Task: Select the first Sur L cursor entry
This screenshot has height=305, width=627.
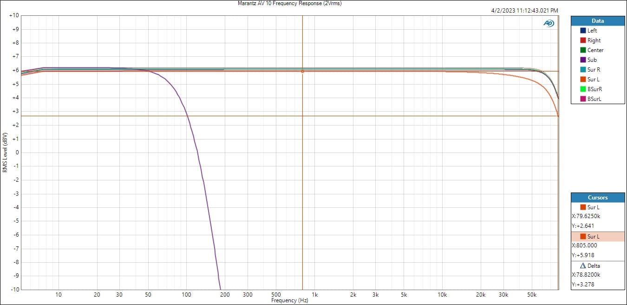Action: click(x=593, y=207)
